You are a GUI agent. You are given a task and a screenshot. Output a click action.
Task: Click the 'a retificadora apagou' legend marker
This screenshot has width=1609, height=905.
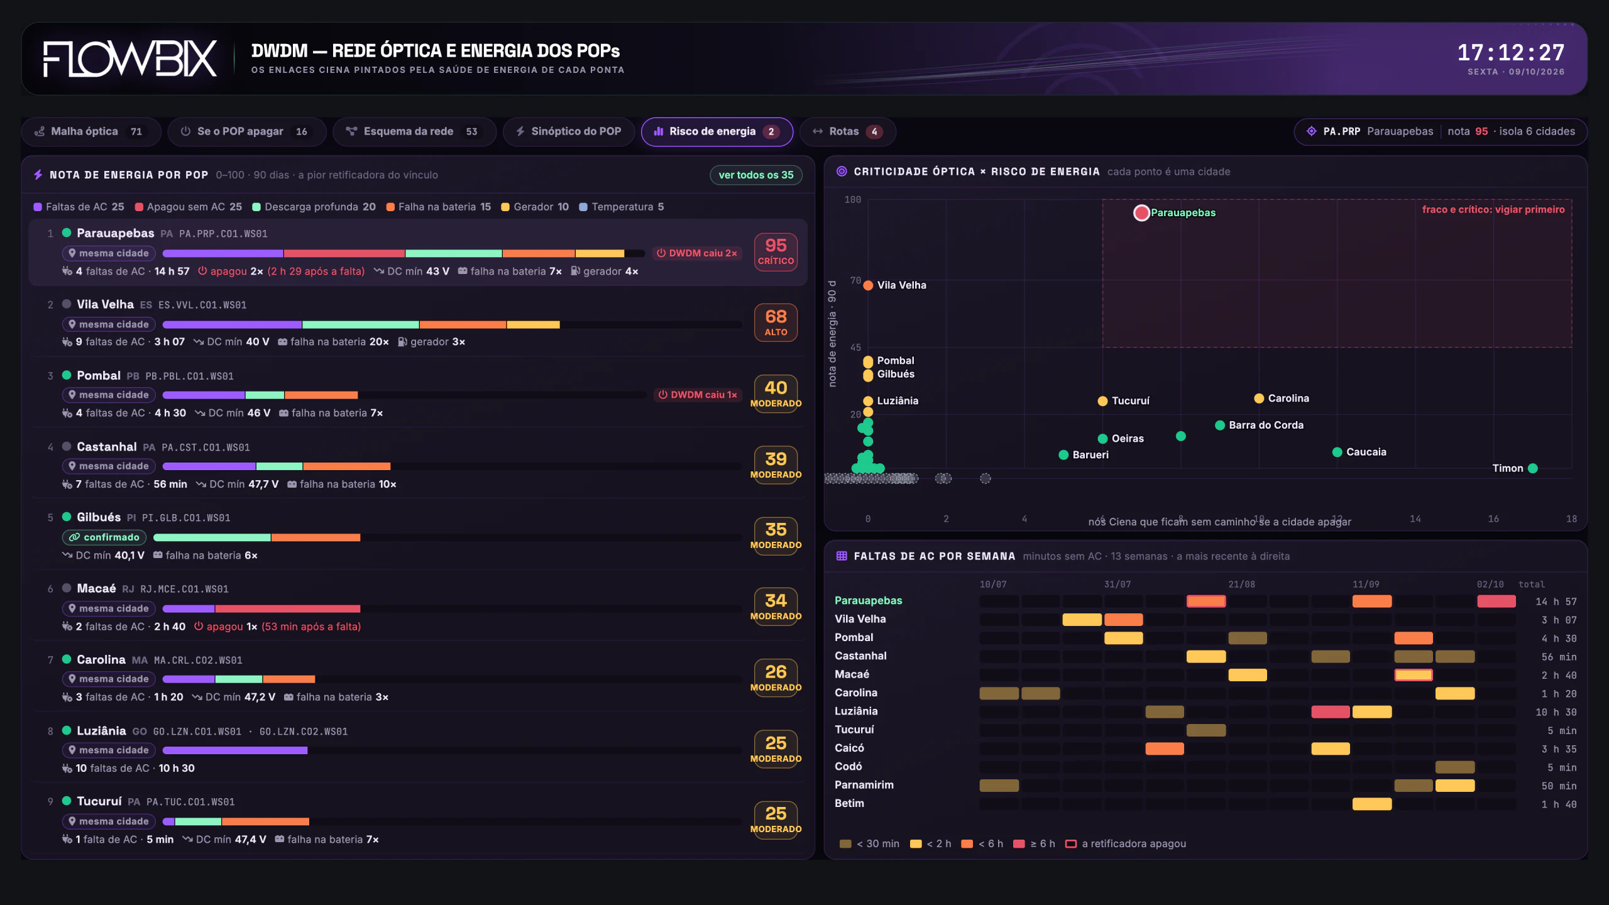pyautogui.click(x=1071, y=844)
